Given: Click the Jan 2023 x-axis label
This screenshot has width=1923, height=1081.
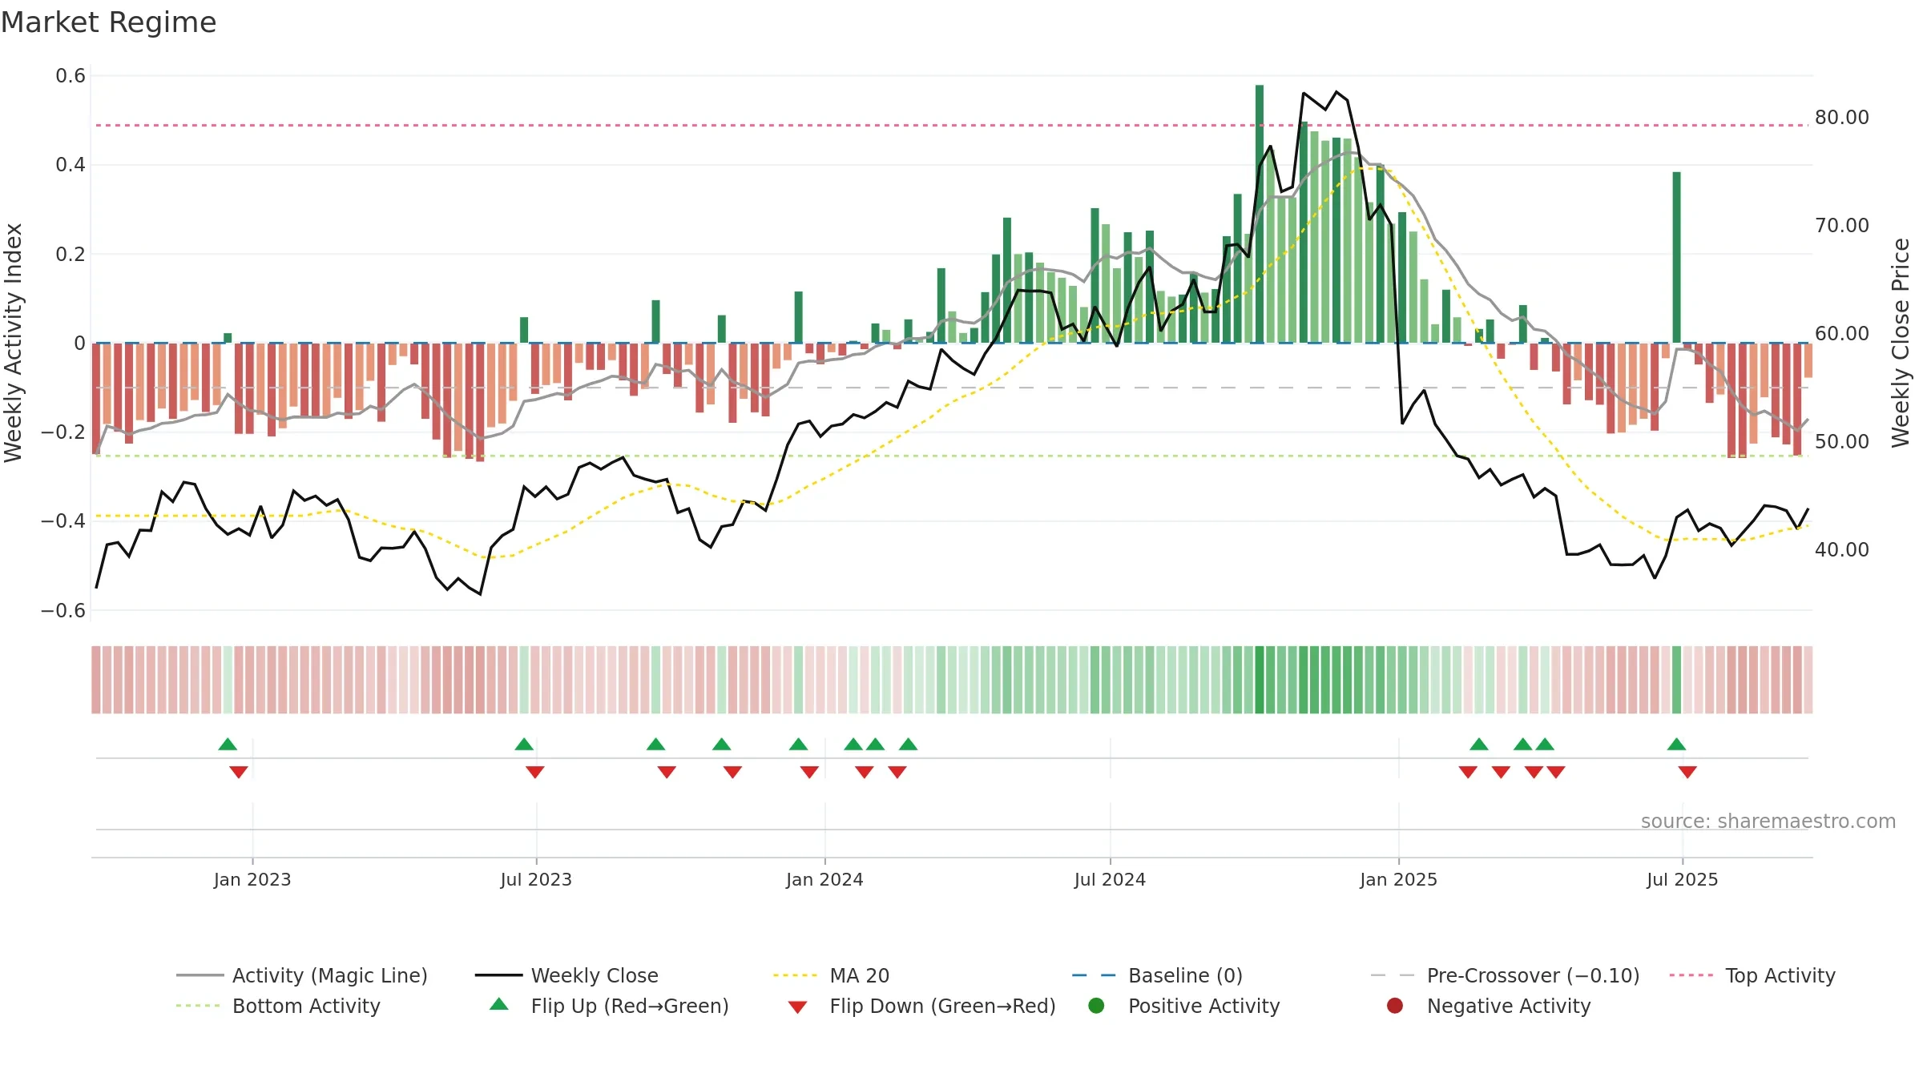Looking at the screenshot, I should point(252,879).
